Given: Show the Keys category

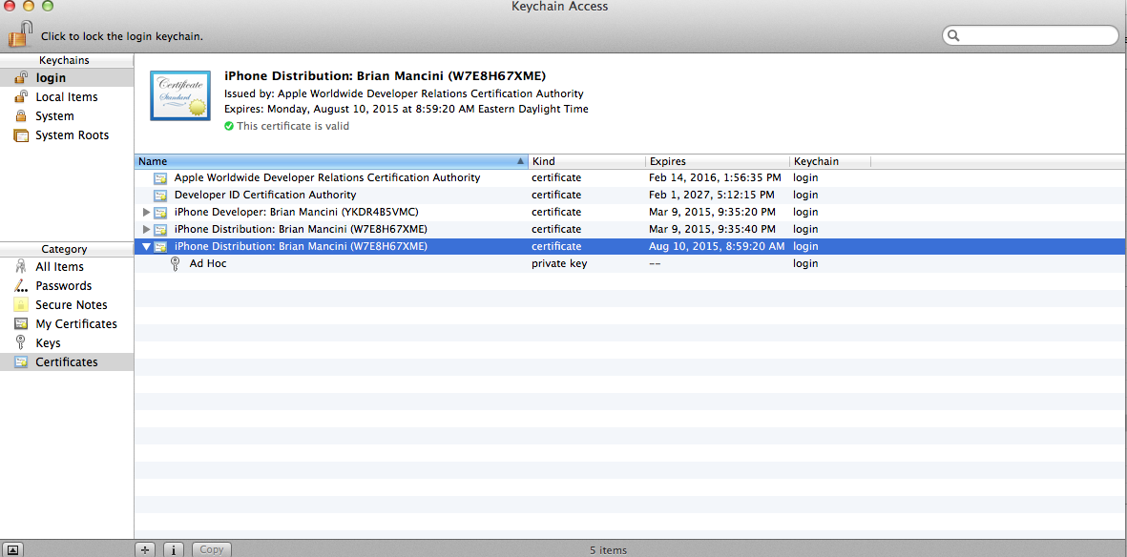Looking at the screenshot, I should pyautogui.click(x=67, y=342).
